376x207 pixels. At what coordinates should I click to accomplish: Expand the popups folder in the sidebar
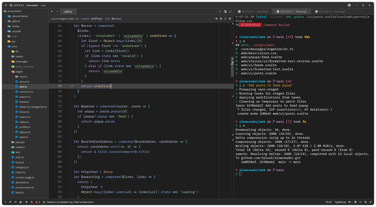20,142
